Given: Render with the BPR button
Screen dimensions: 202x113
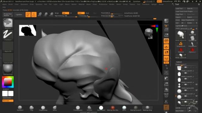Looking at the screenshot, I should coord(166,21).
